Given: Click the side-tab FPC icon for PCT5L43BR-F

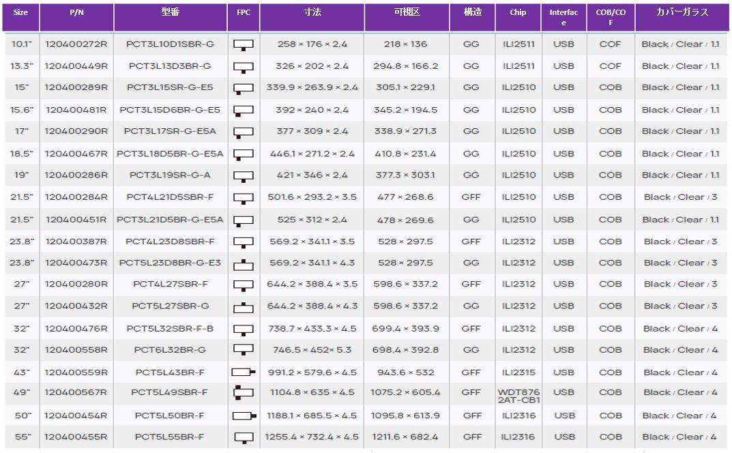Looking at the screenshot, I should click(244, 372).
